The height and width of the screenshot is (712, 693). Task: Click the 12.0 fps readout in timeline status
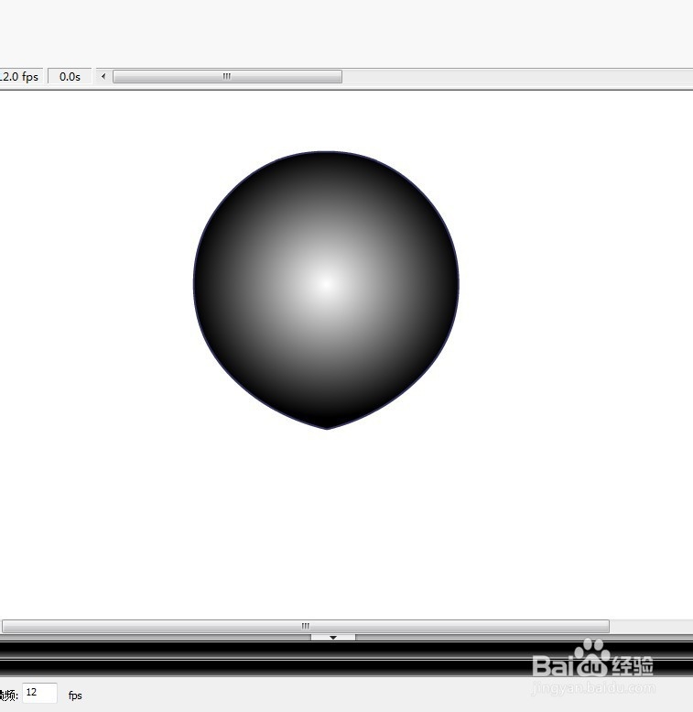[x=21, y=76]
